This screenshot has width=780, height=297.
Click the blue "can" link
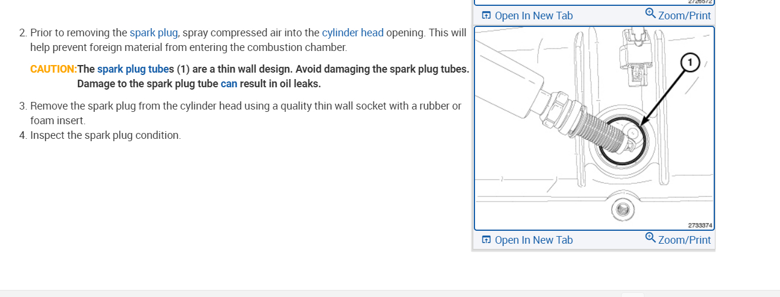229,84
